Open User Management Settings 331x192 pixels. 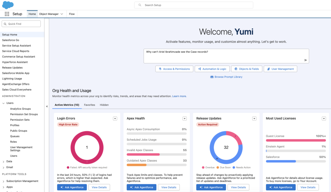(x=21, y=149)
